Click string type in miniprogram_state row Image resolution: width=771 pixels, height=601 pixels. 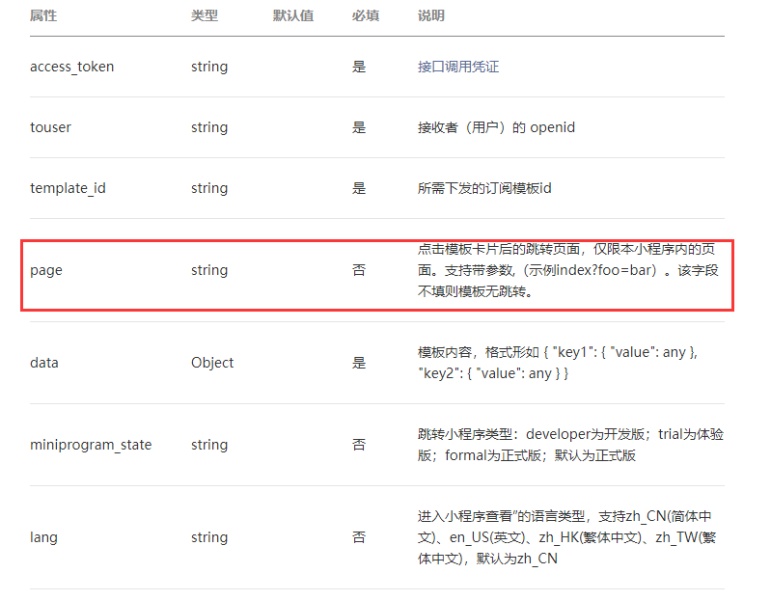coord(209,445)
